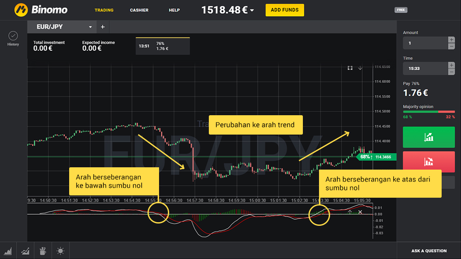Place a down trade with red button
The image size is (461, 259).
coord(429,161)
